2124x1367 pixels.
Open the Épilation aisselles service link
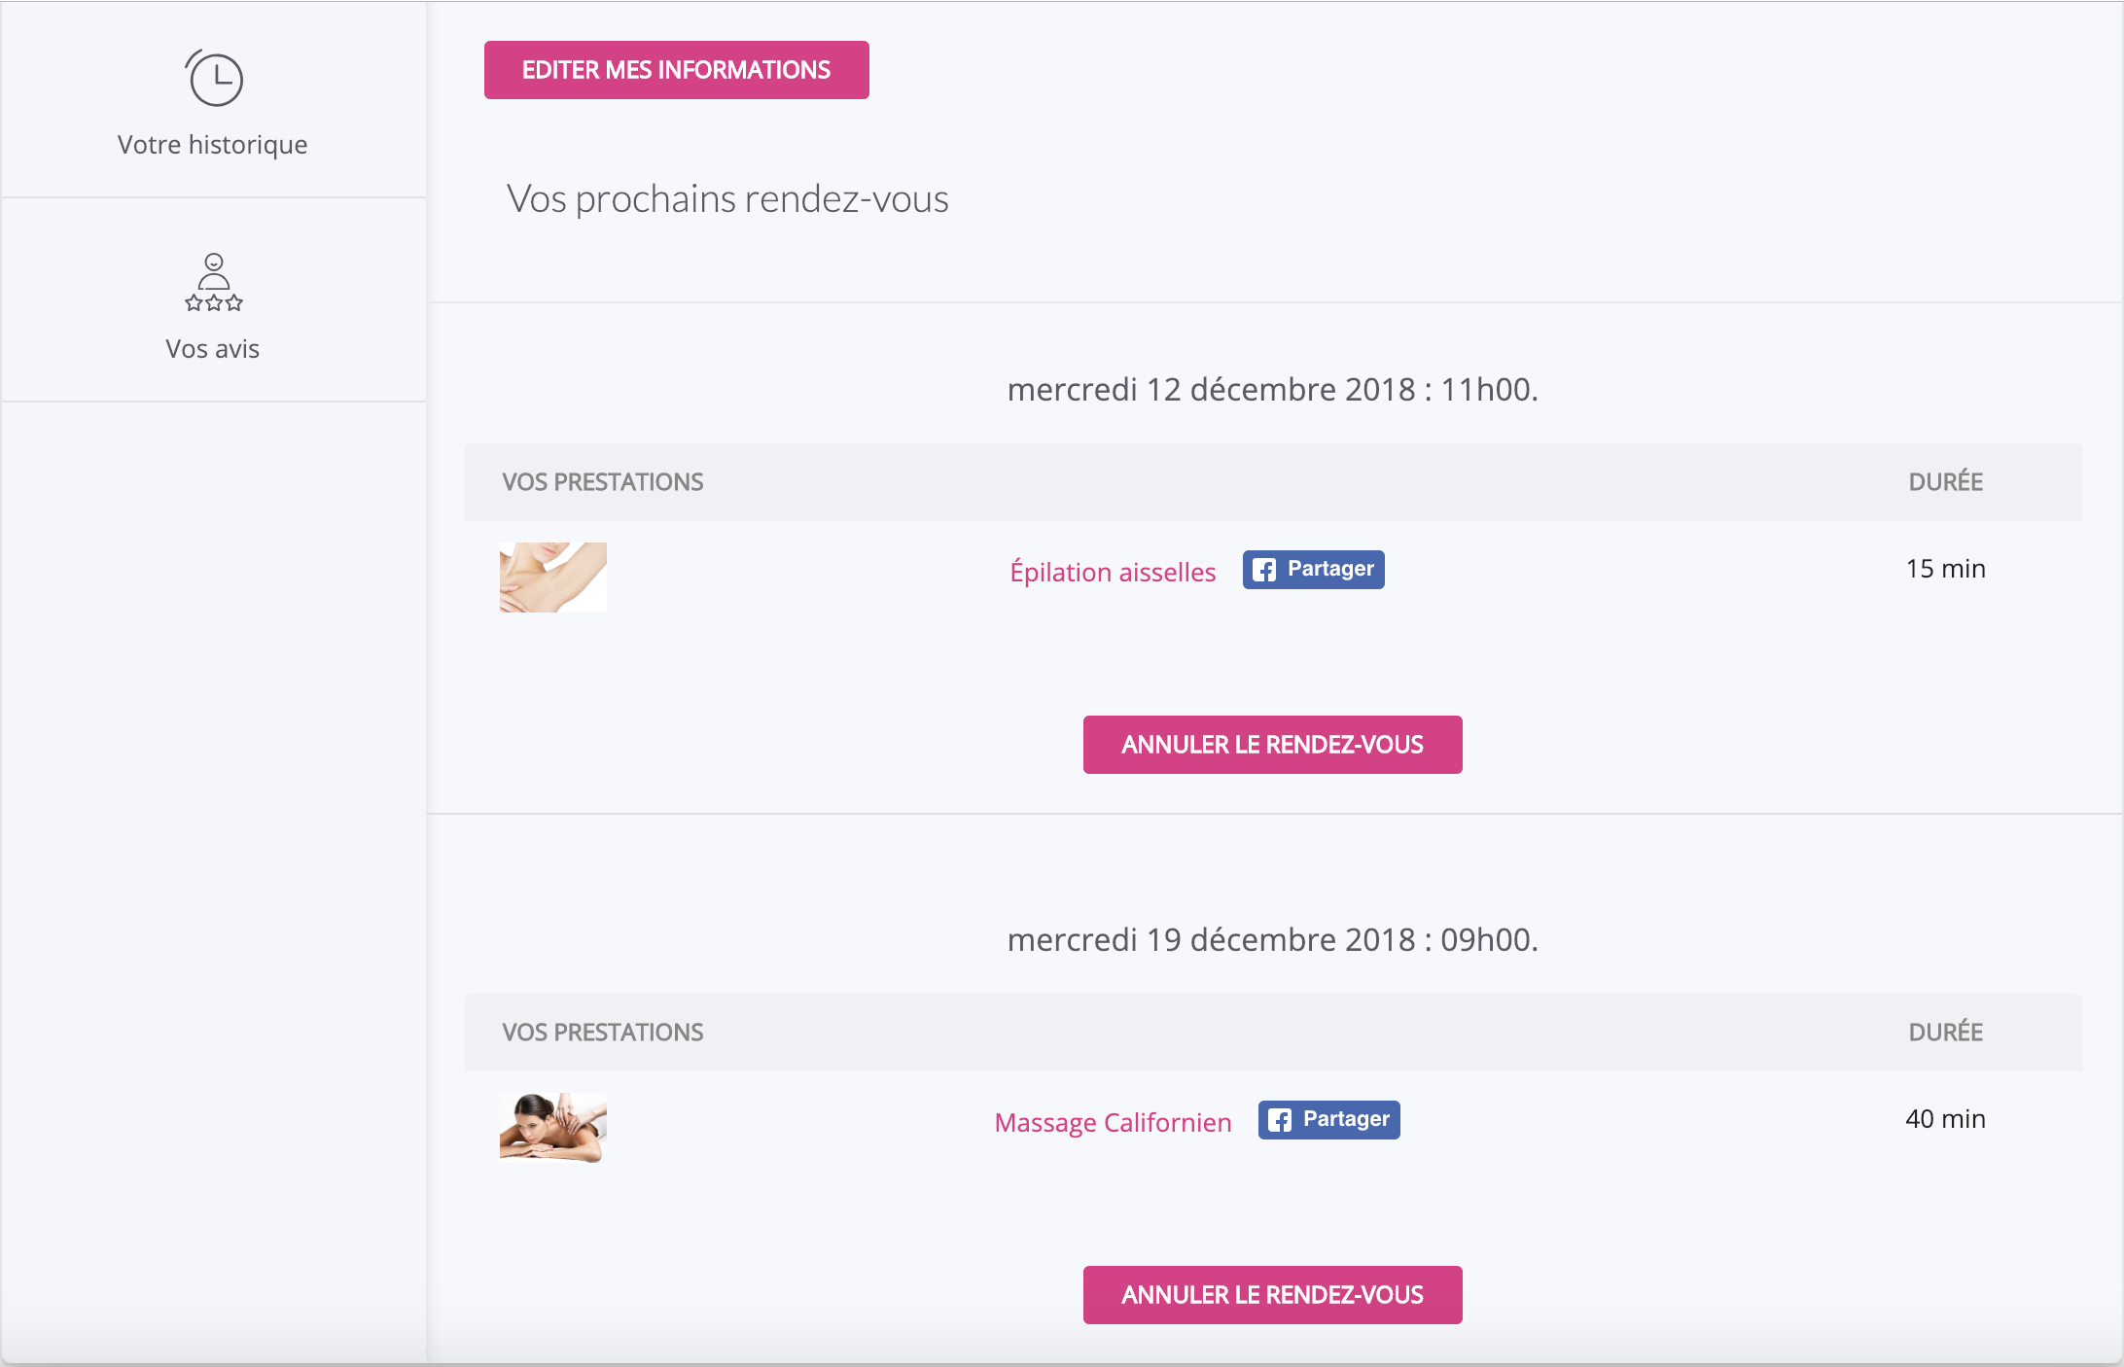tap(1113, 572)
